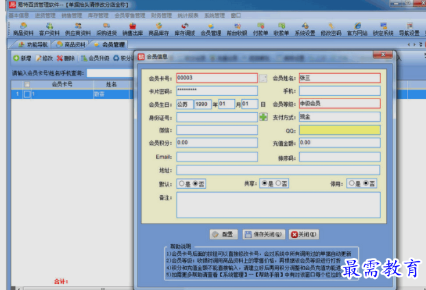Click 卡片密码 input field

pyautogui.click(x=217, y=91)
